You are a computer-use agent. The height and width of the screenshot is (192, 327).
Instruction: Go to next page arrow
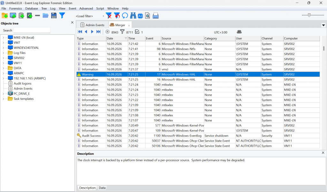[92, 32]
